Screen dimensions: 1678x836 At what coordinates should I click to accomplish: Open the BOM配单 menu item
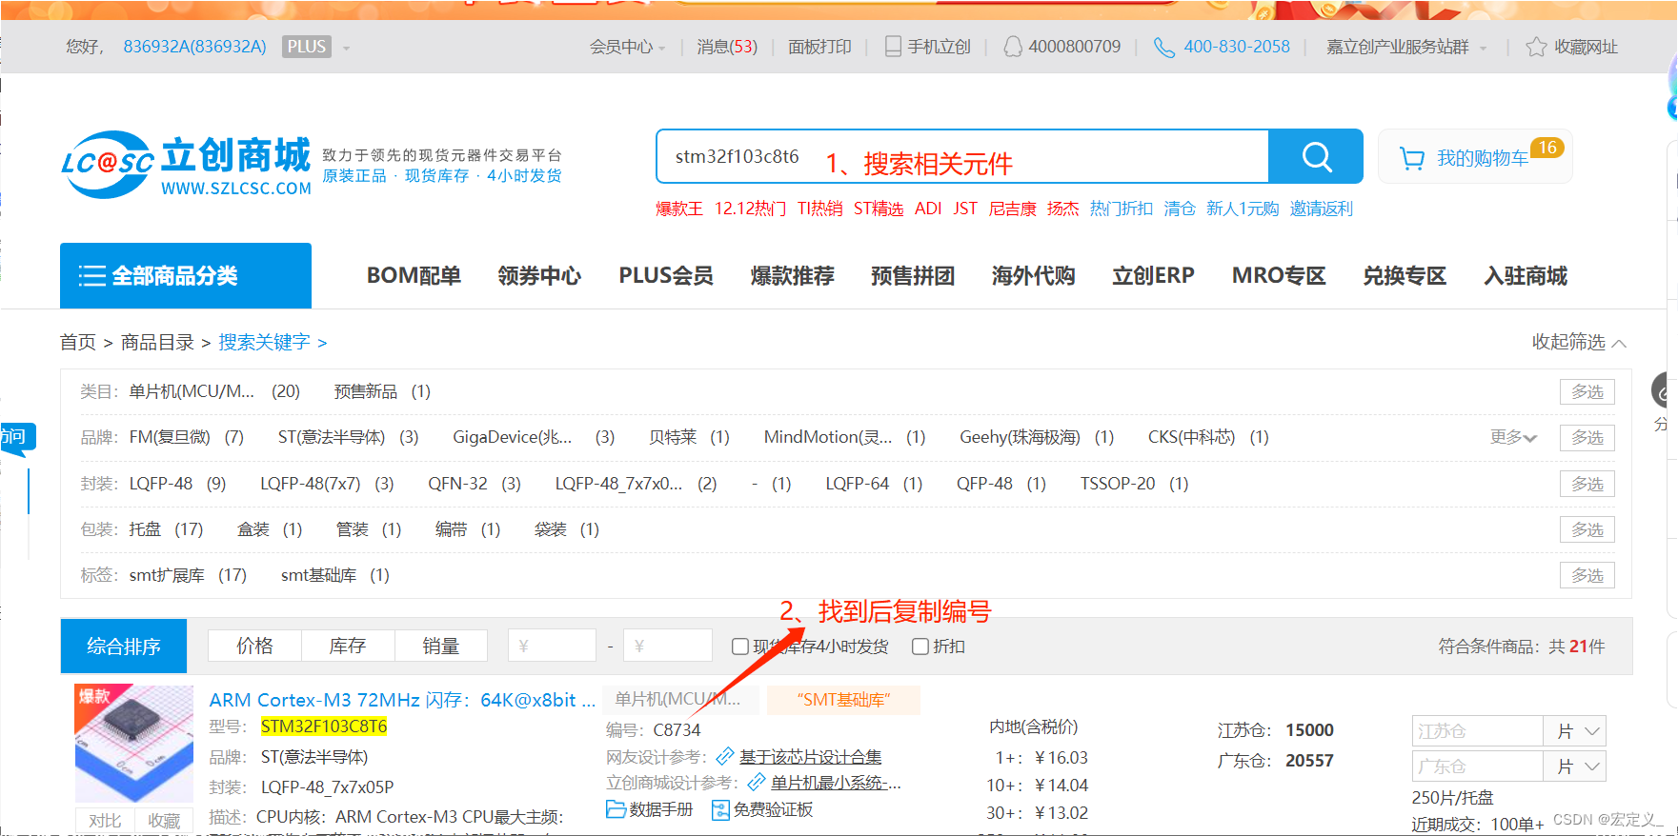click(414, 276)
